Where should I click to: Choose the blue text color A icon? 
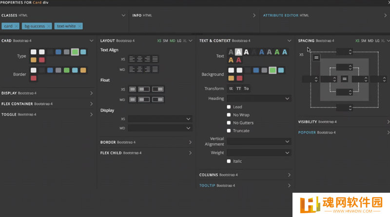(x=261, y=52)
